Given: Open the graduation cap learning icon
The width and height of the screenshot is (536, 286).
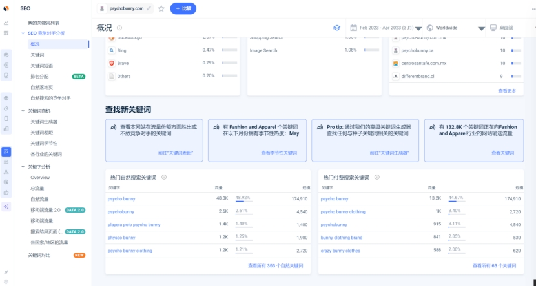Looking at the screenshot, I should click(x=336, y=28).
